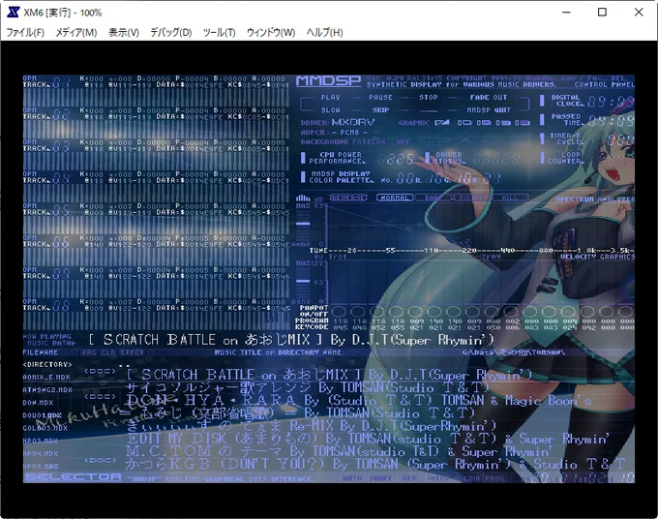Open the ファイル(F) menu
The image size is (658, 519).
click(25, 32)
